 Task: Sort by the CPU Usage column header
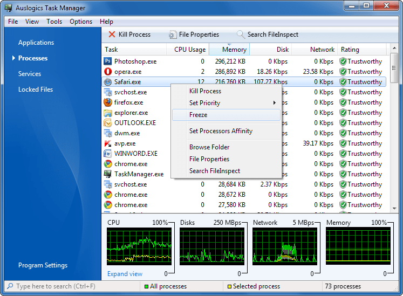(x=188, y=50)
